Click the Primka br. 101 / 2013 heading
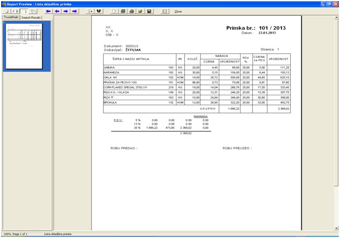 pyautogui.click(x=256, y=28)
